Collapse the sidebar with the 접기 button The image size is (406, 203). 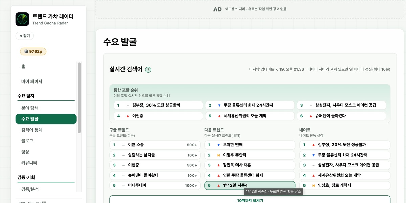25,36
